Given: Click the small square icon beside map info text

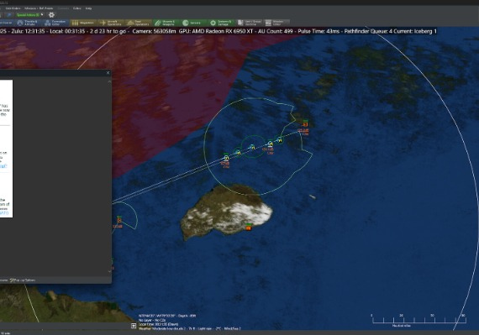Looking at the screenshot, I should 134,326.
